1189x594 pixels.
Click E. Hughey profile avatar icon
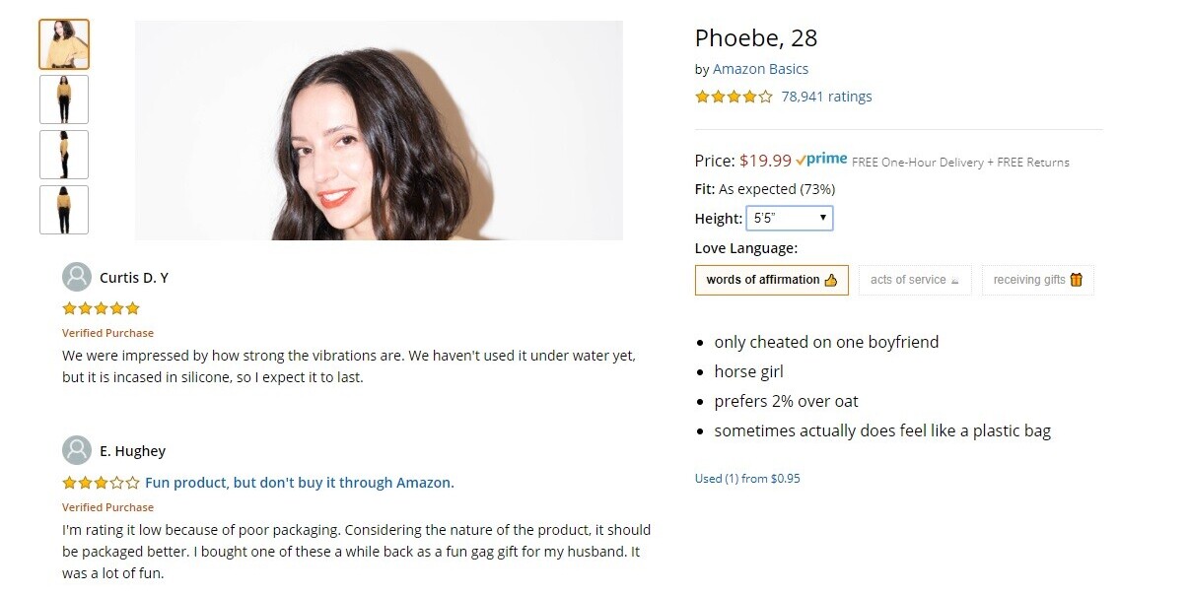pyautogui.click(x=77, y=450)
